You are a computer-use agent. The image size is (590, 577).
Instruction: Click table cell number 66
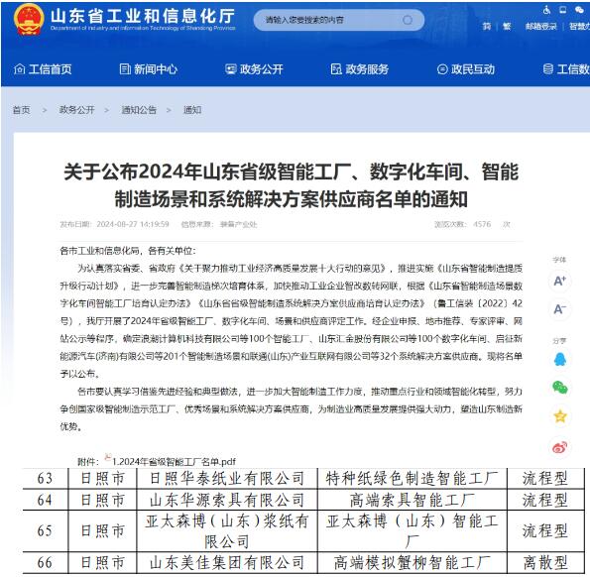(46, 563)
